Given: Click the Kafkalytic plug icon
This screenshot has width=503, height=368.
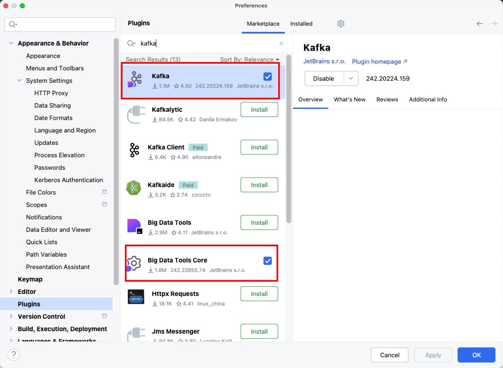Looking at the screenshot, I should (x=136, y=114).
